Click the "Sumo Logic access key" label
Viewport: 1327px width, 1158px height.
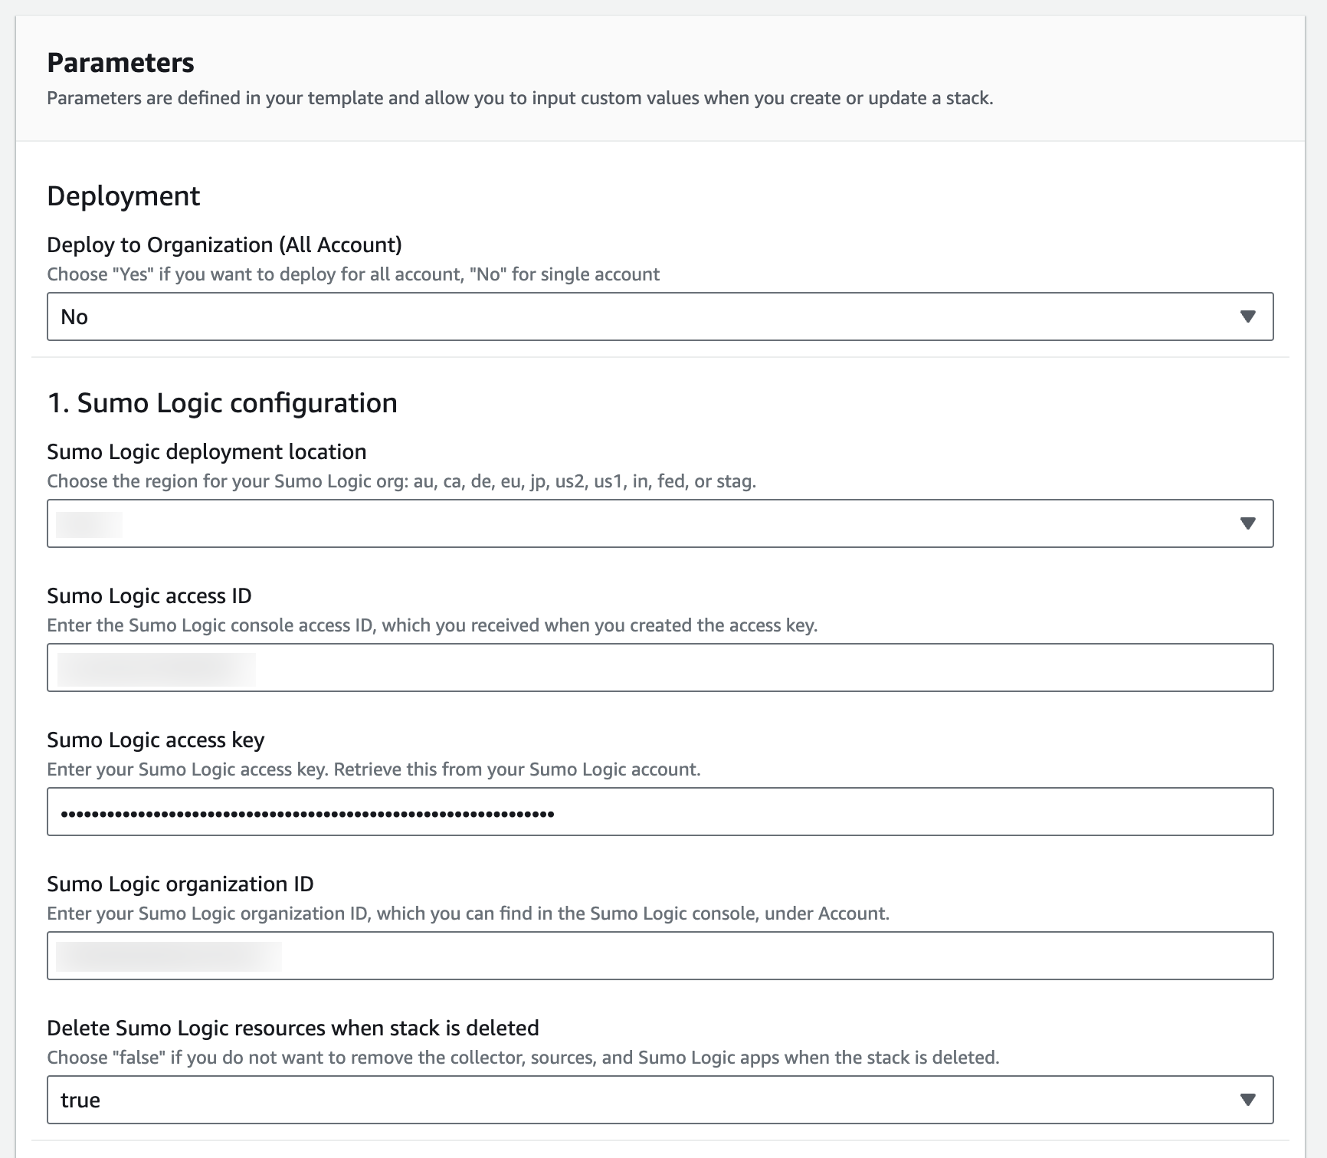(x=156, y=740)
